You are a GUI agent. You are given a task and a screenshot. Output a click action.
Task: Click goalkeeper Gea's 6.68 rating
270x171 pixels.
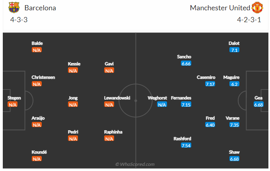[x=259, y=104]
